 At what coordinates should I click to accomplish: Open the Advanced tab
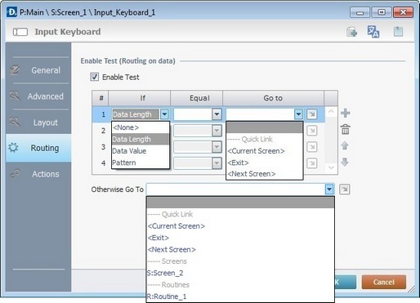[x=38, y=96]
